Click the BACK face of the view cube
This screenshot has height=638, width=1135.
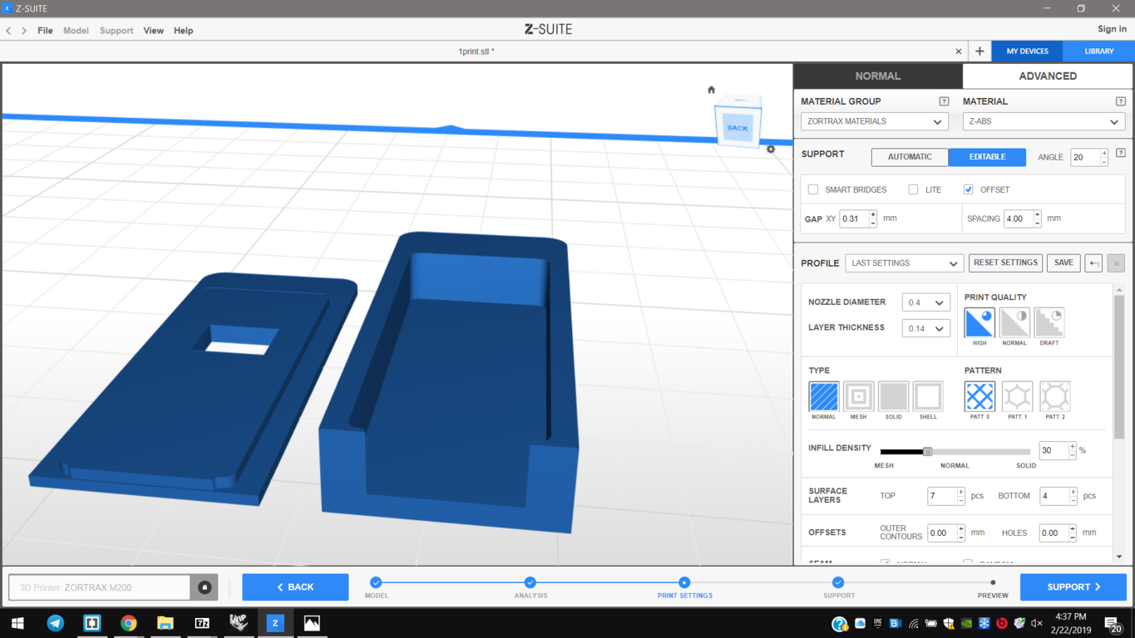tap(738, 128)
